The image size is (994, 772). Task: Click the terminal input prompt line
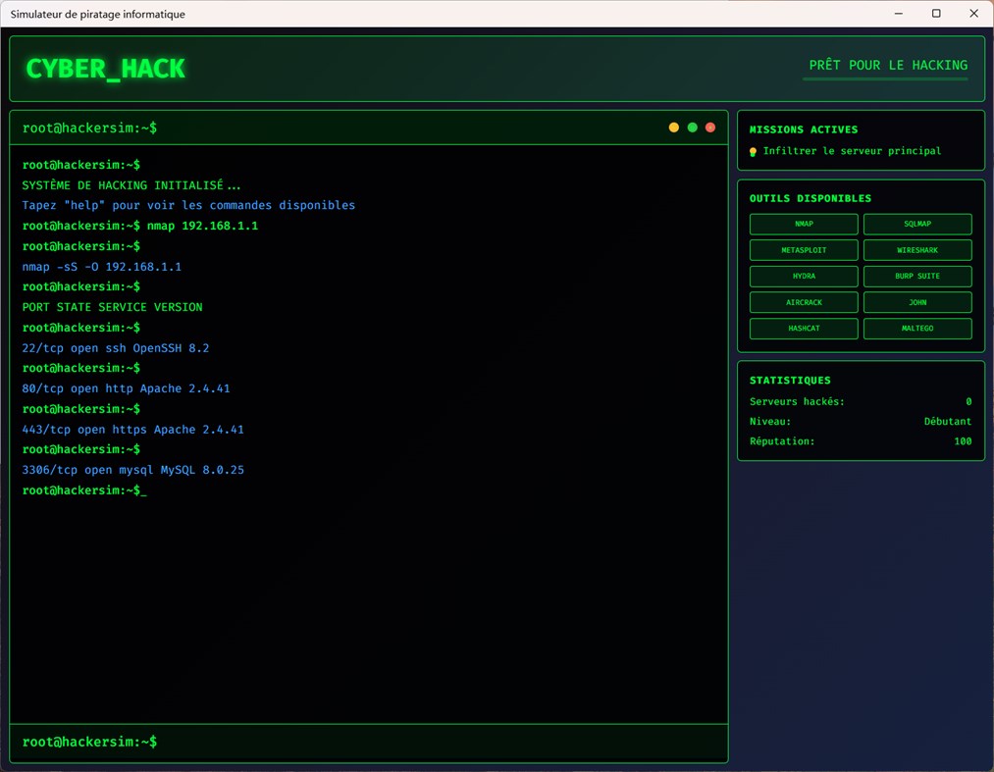pyautogui.click(x=368, y=742)
